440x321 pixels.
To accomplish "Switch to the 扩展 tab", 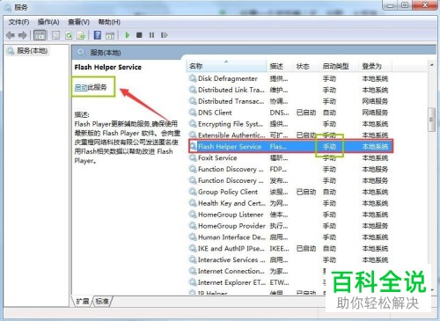I will (83, 301).
